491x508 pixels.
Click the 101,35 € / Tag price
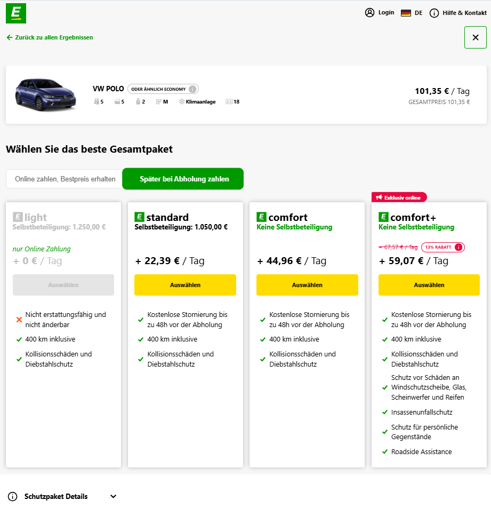442,91
